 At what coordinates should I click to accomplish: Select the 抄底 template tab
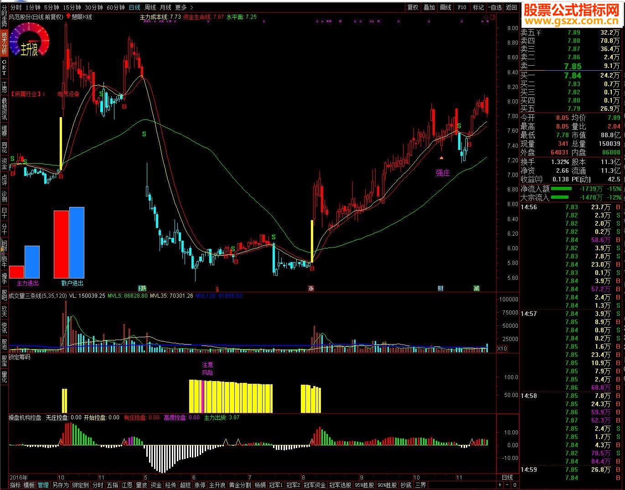[406, 485]
